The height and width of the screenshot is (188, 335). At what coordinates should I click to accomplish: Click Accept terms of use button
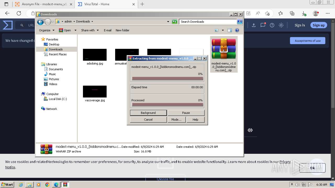point(308,41)
